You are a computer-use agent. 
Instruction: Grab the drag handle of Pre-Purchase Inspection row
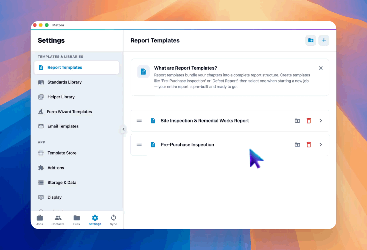pos(139,145)
